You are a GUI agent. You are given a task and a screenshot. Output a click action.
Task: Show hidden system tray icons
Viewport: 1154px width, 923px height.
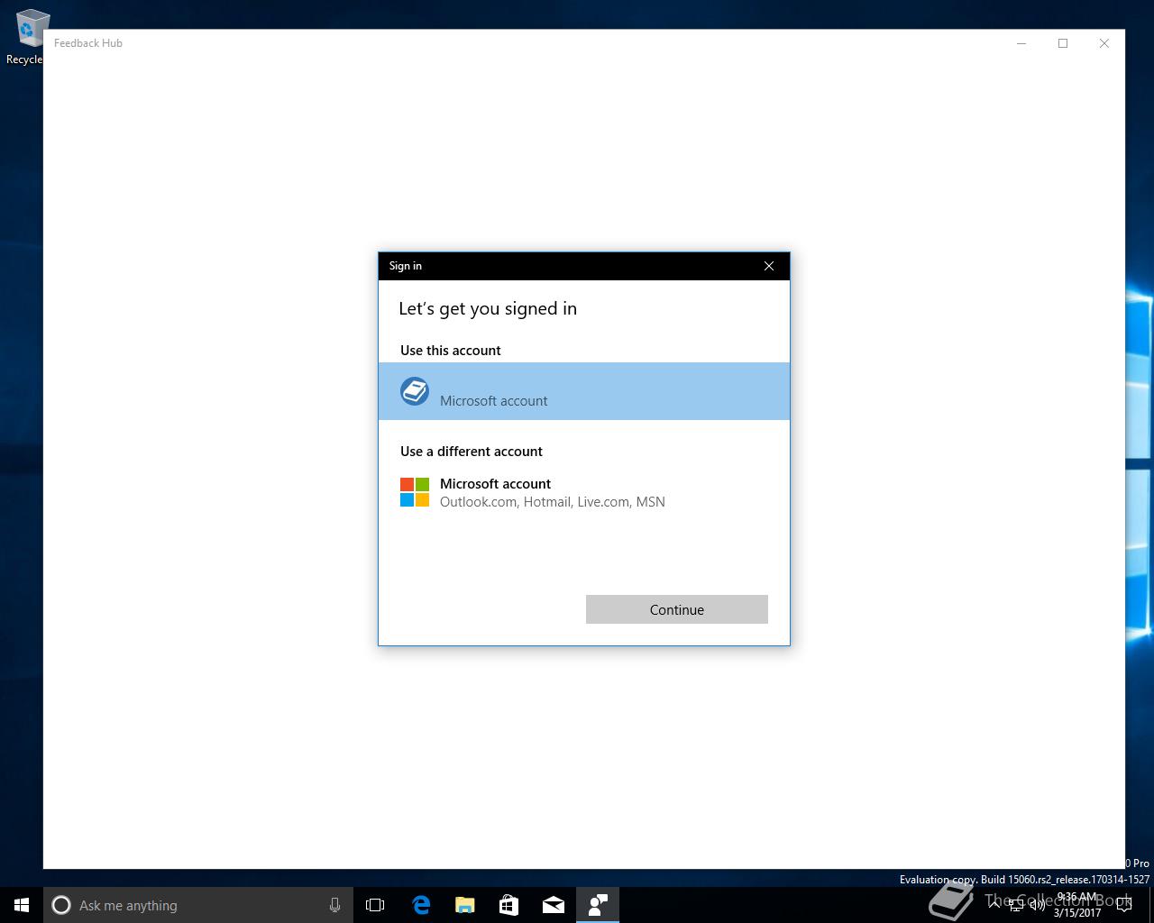pyautogui.click(x=994, y=905)
